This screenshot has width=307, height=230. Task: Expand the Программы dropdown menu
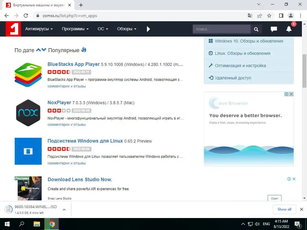click(75, 29)
